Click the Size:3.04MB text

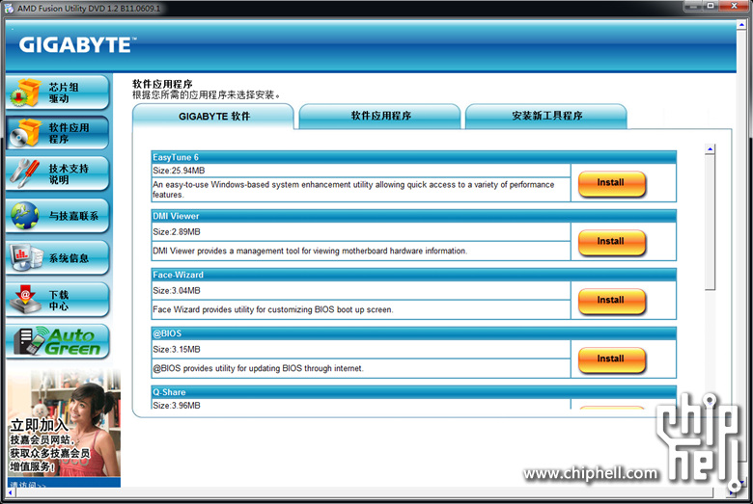177,291
